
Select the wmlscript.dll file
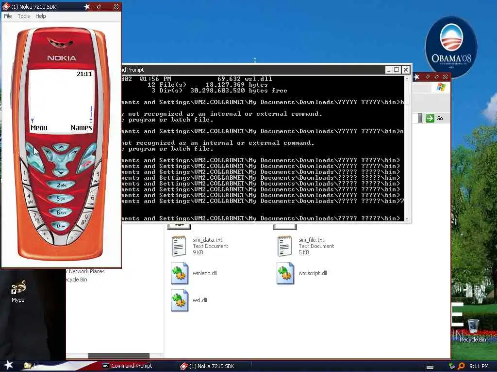click(x=302, y=273)
